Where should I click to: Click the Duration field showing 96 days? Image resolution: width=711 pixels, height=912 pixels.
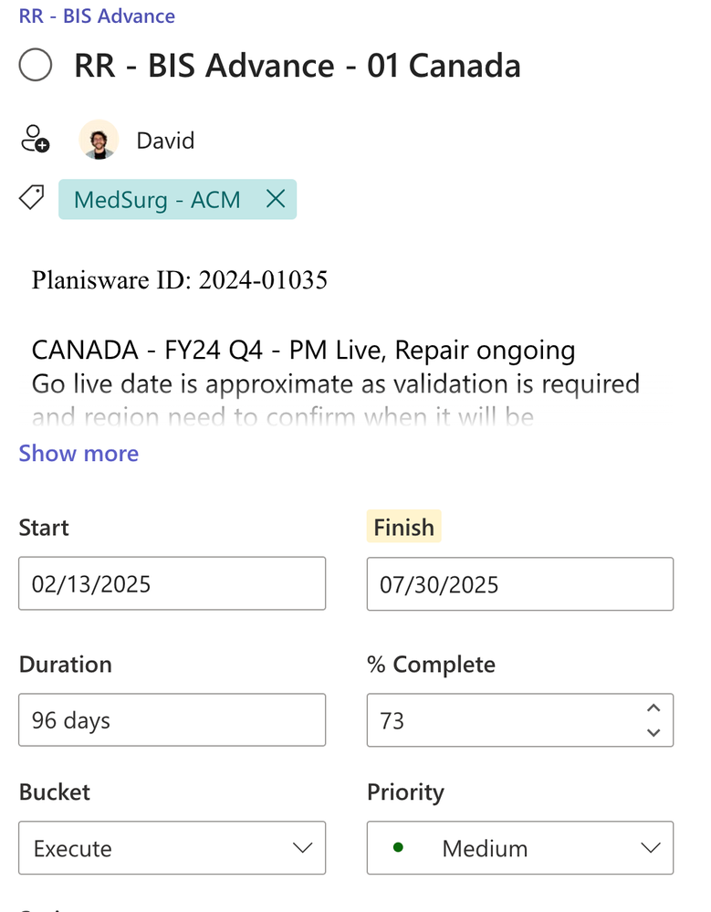click(172, 720)
